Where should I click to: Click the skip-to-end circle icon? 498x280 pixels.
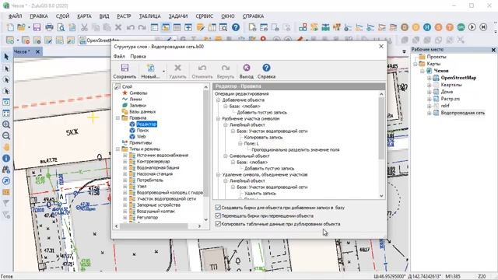pos(483,28)
